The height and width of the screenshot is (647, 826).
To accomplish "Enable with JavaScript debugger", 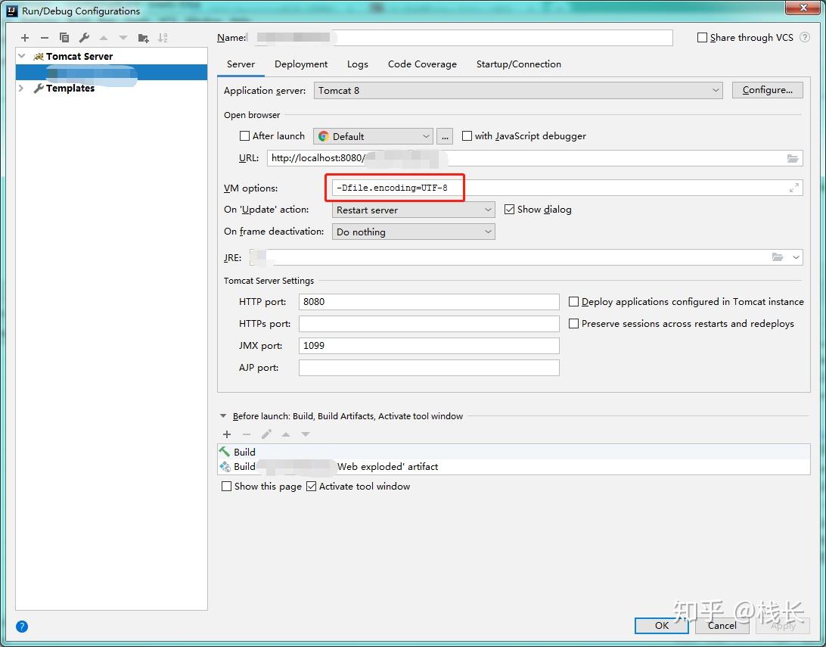I will click(467, 136).
